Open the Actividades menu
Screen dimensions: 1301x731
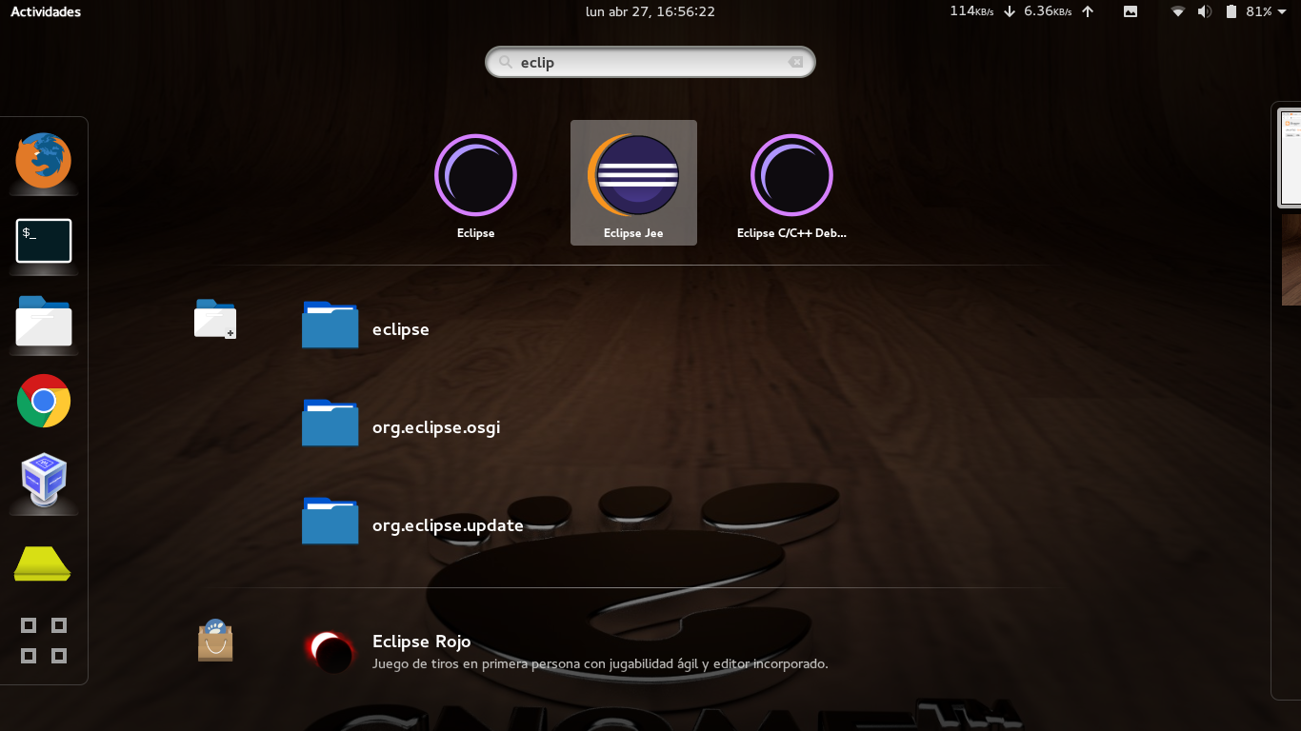click(x=45, y=11)
